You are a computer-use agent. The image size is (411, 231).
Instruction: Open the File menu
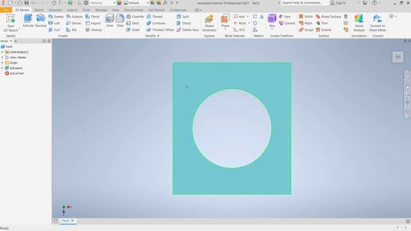(6, 10)
